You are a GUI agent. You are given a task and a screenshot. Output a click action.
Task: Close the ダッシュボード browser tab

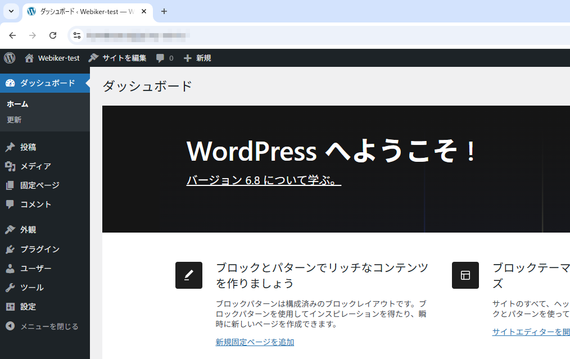(144, 11)
